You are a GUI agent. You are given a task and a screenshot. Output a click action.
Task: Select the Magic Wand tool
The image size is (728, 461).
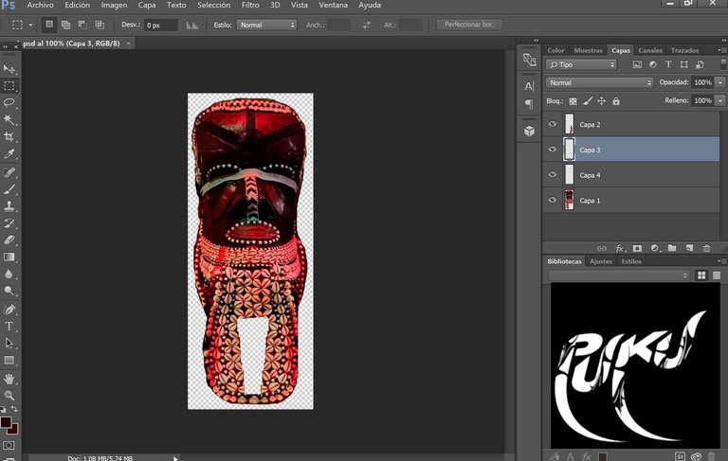[9, 119]
